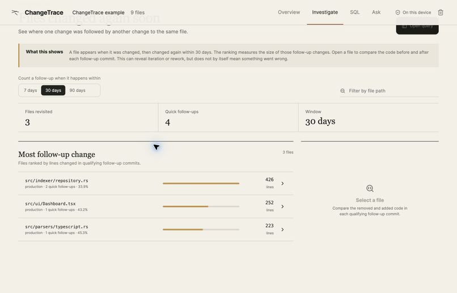Click the progress bar for typescript.rs
The height and width of the screenshot is (293, 457).
coord(201,230)
